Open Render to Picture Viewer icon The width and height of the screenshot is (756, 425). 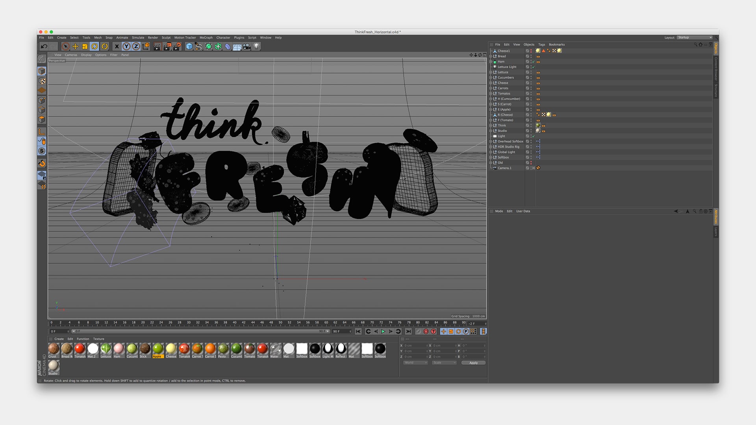click(x=167, y=46)
